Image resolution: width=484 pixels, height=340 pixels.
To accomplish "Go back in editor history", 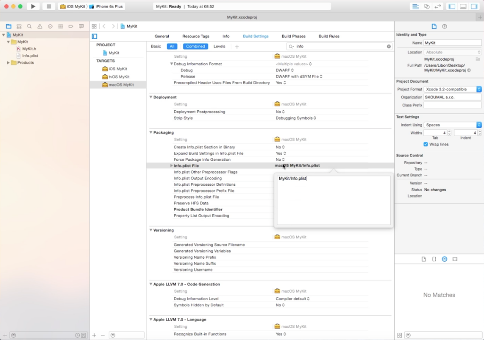I will click(104, 26).
